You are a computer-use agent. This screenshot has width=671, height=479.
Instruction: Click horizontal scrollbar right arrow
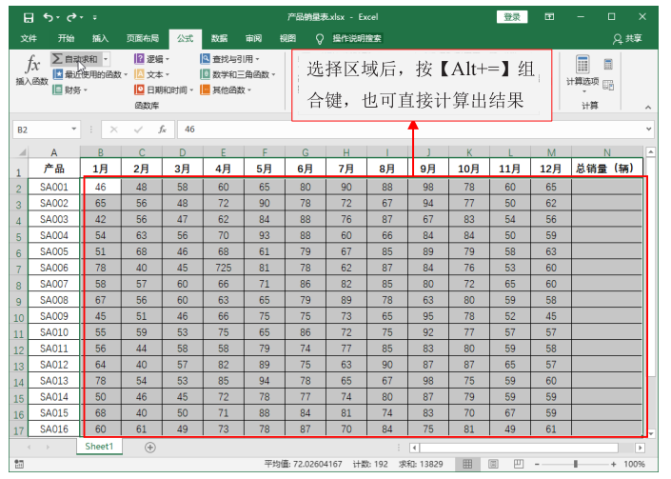pos(640,449)
